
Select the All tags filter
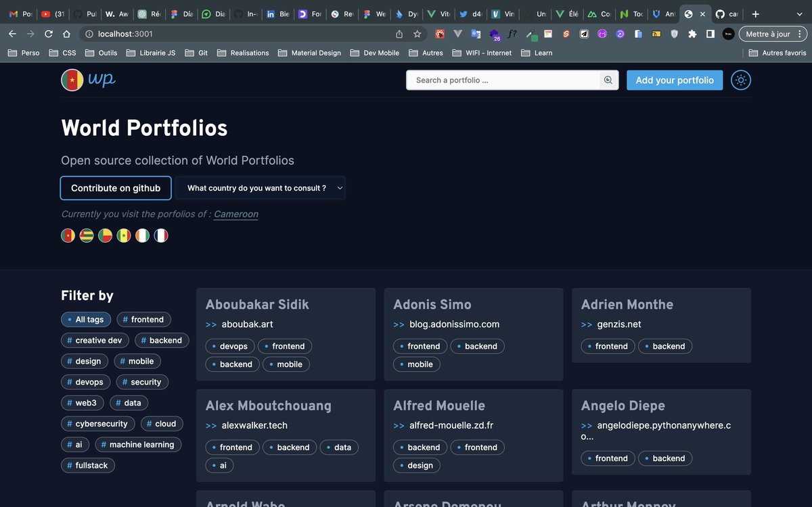coord(85,319)
